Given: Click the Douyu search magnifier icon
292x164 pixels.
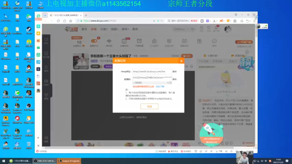Looking at the screenshot, I should pyautogui.click(x=192, y=29).
